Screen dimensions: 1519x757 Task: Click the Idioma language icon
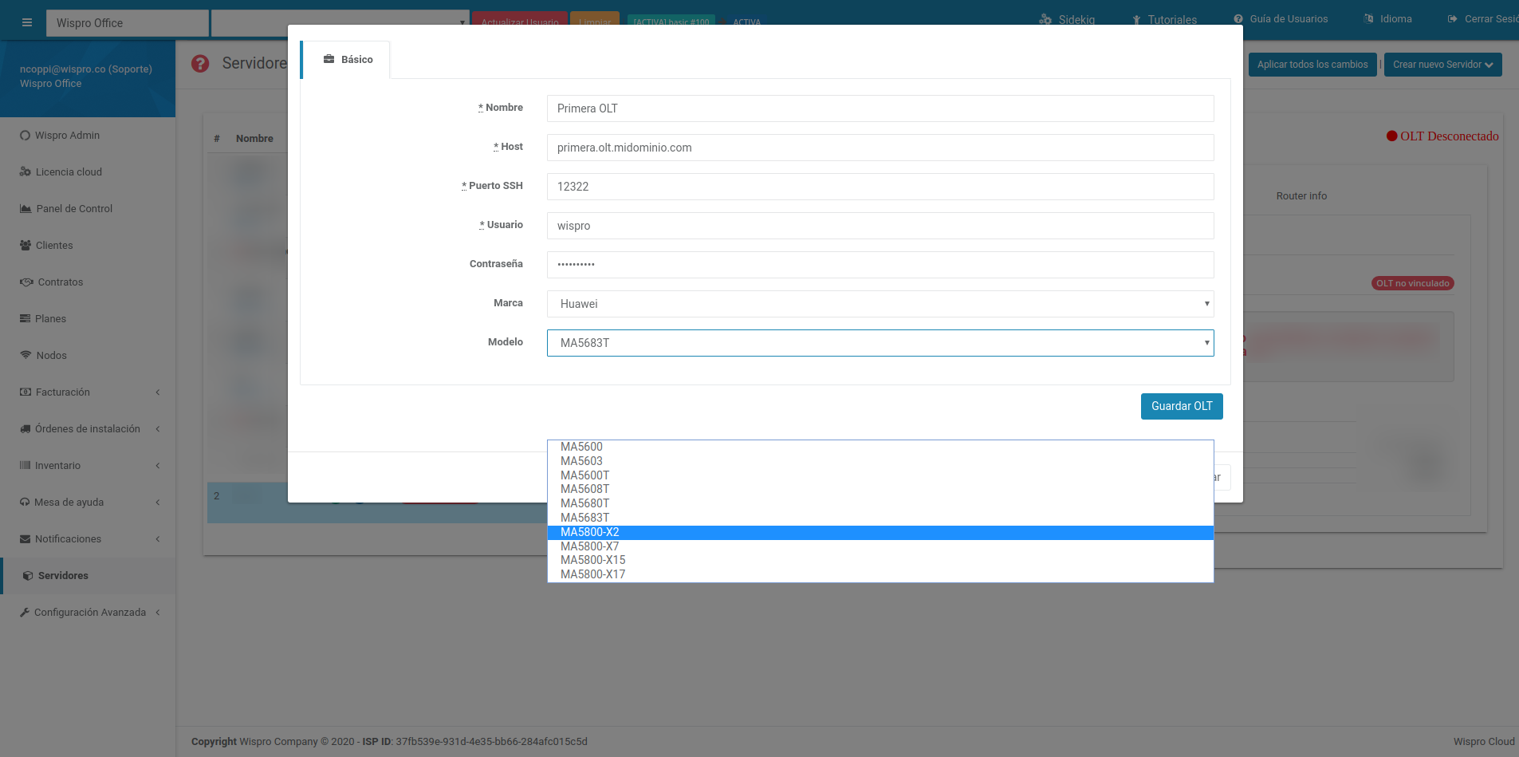(x=1369, y=19)
